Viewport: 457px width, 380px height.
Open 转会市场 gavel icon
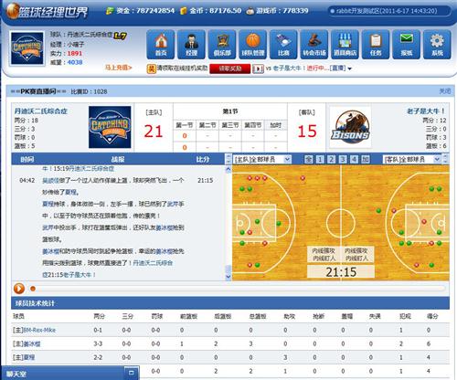pos(314,45)
